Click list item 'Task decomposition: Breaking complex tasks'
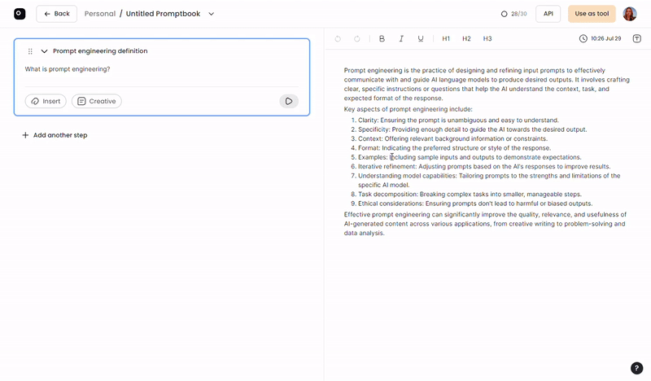Image resolution: width=651 pixels, height=381 pixels. tap(470, 194)
